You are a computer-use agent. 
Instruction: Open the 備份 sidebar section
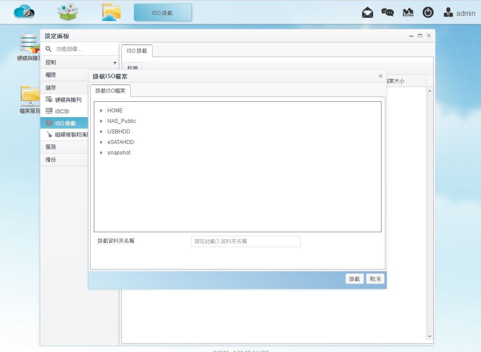[64, 160]
